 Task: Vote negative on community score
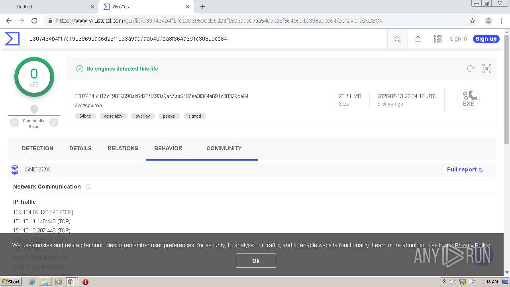pyautogui.click(x=14, y=122)
